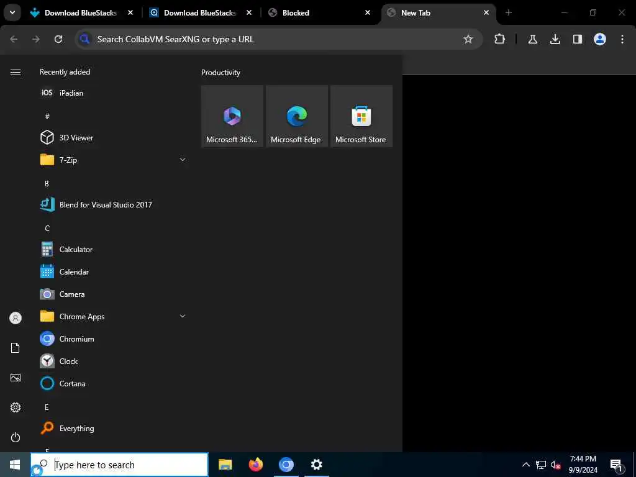Open Chromium from the app list

point(113,338)
